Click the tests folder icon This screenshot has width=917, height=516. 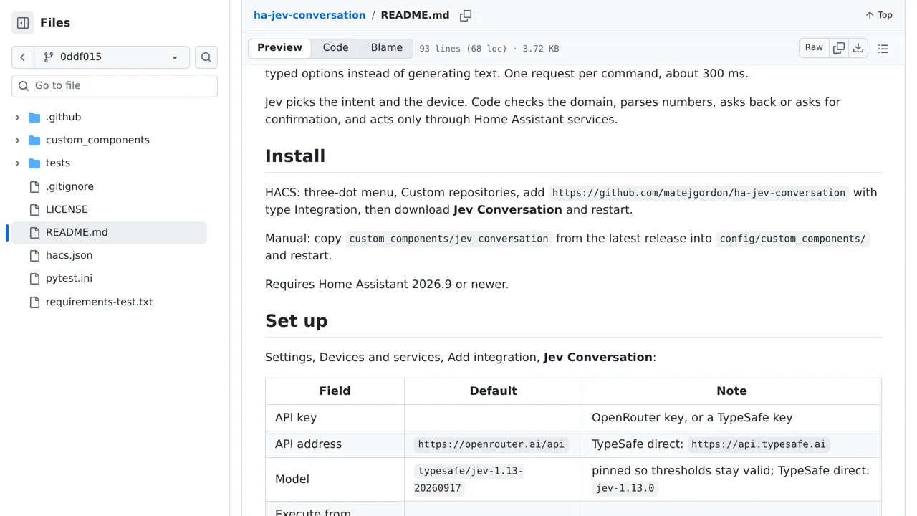click(34, 163)
